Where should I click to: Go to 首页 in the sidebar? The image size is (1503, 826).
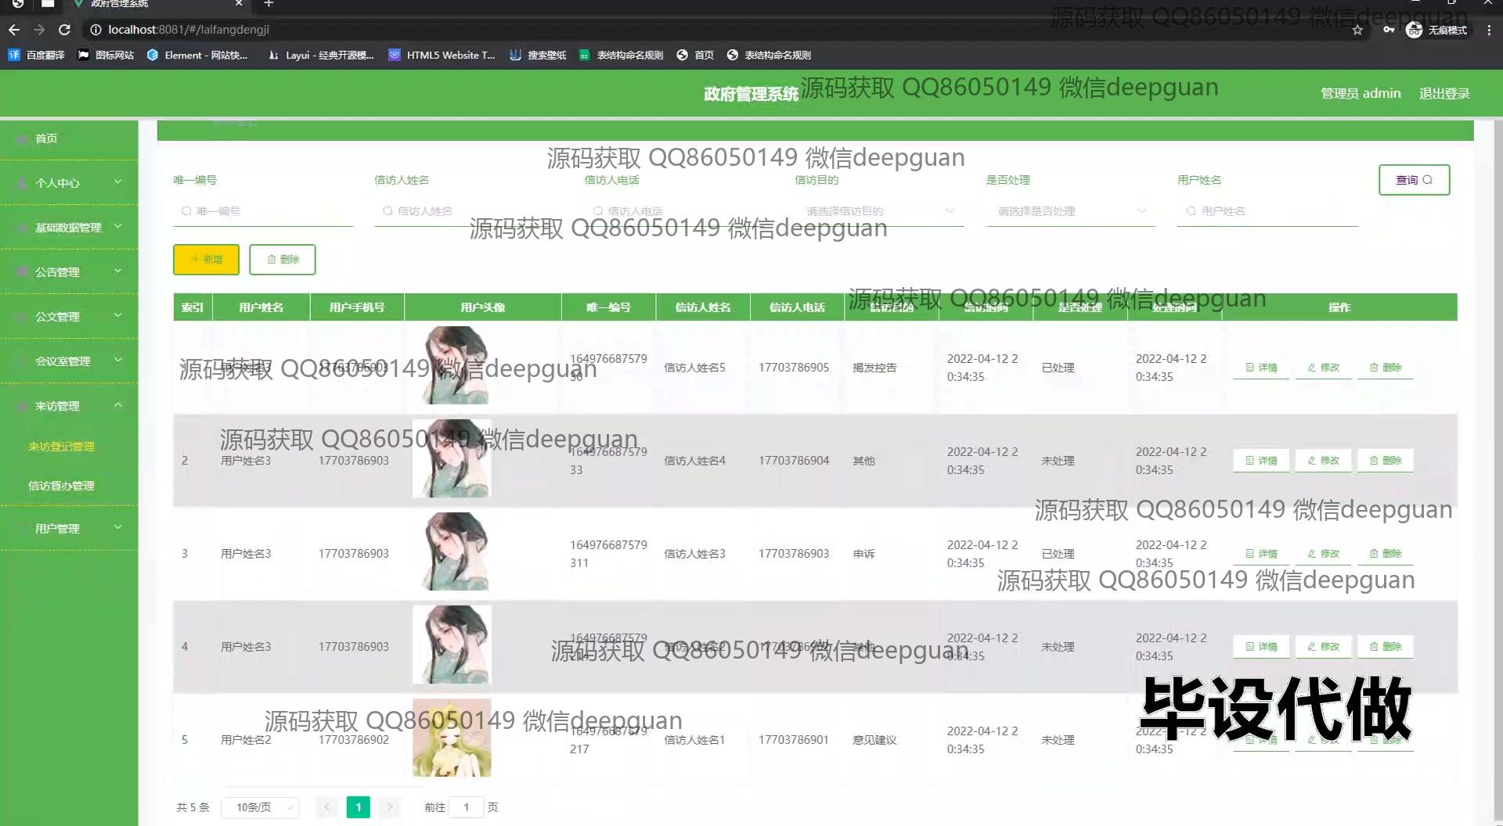(69, 138)
